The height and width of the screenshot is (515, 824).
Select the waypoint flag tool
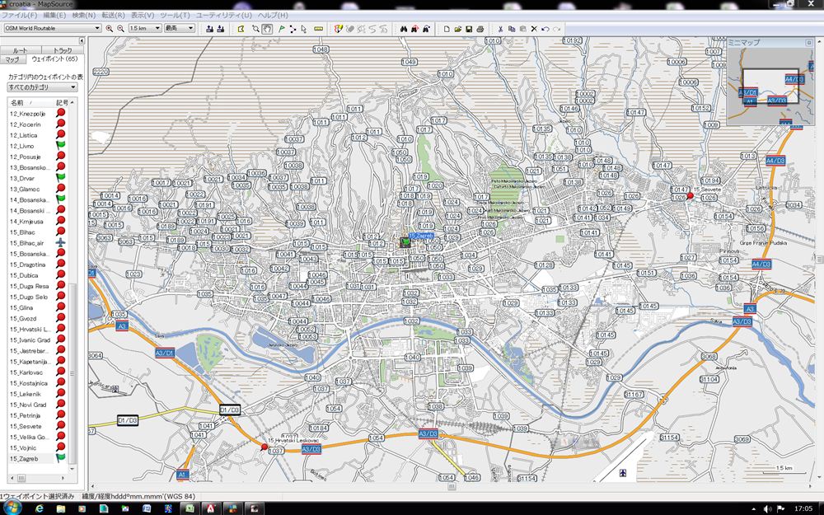pyautogui.click(x=280, y=29)
